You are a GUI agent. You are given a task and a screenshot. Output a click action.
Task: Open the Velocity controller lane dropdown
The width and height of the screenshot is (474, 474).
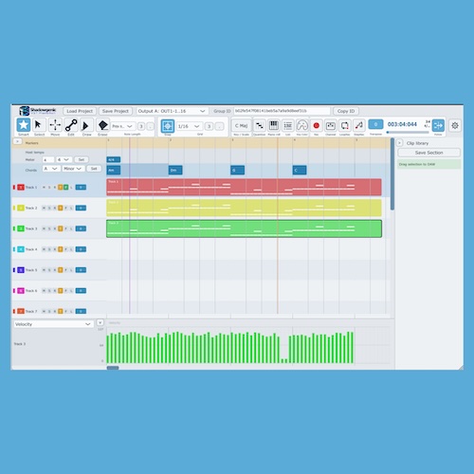(x=53, y=324)
